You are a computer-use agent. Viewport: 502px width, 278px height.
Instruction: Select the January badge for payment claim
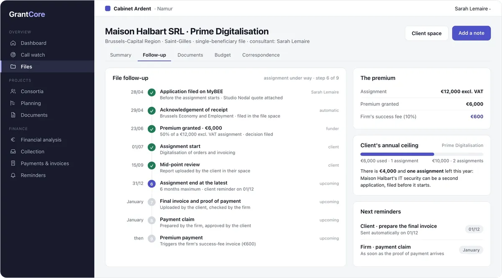tap(471, 250)
